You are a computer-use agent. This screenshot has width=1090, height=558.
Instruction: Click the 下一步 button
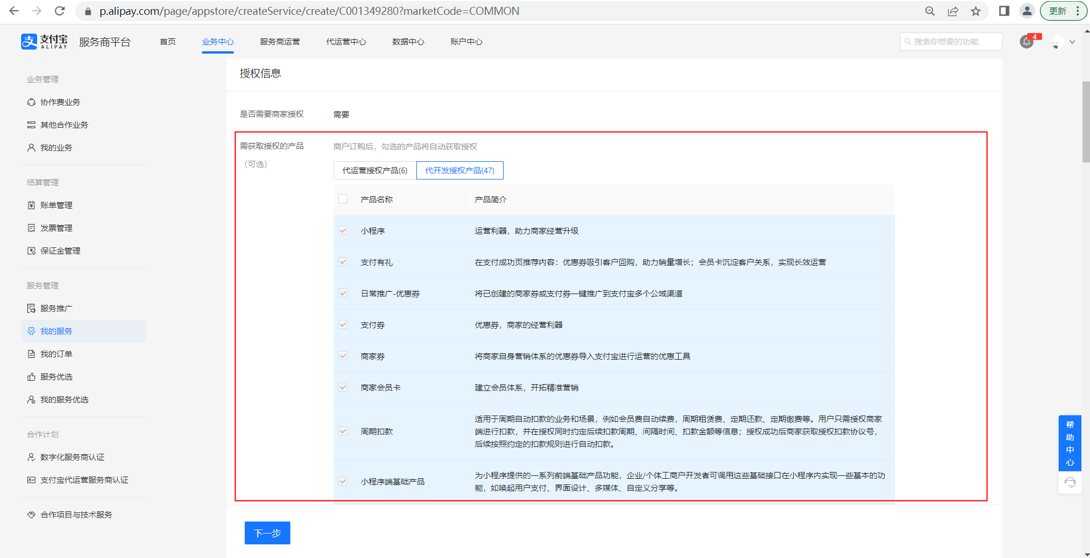tap(268, 533)
